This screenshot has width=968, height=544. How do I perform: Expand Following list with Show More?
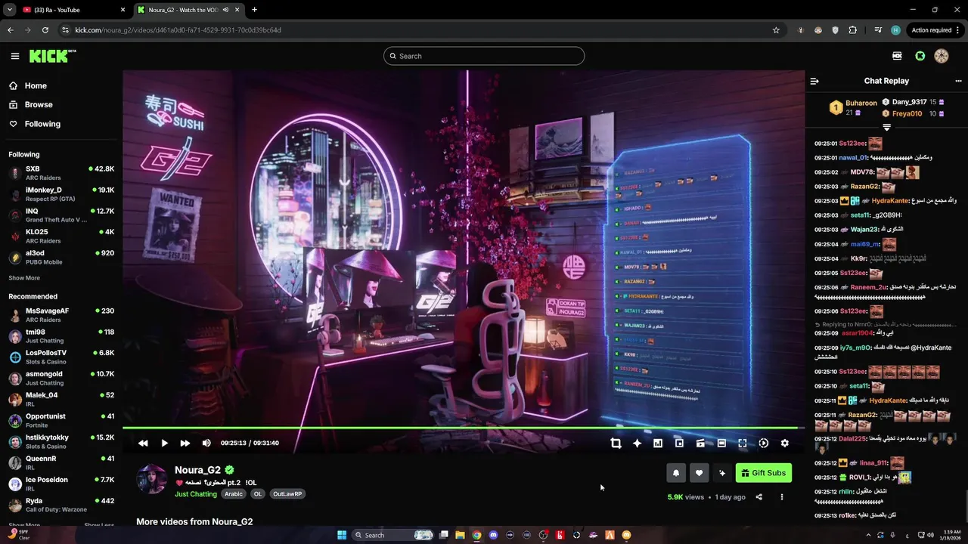pos(24,278)
